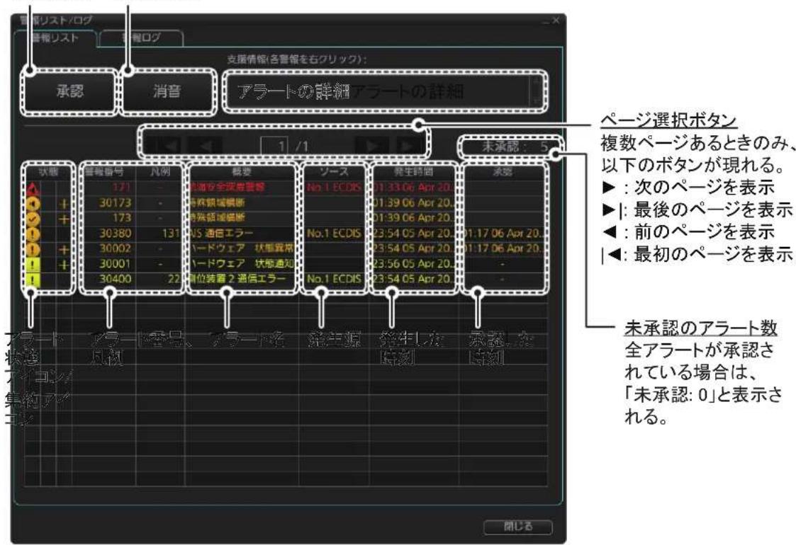Click ハードウェア 状態通知 summary in row 30001

coord(241,263)
